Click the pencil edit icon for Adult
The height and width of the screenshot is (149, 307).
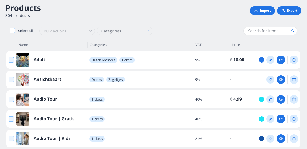(x=270, y=60)
